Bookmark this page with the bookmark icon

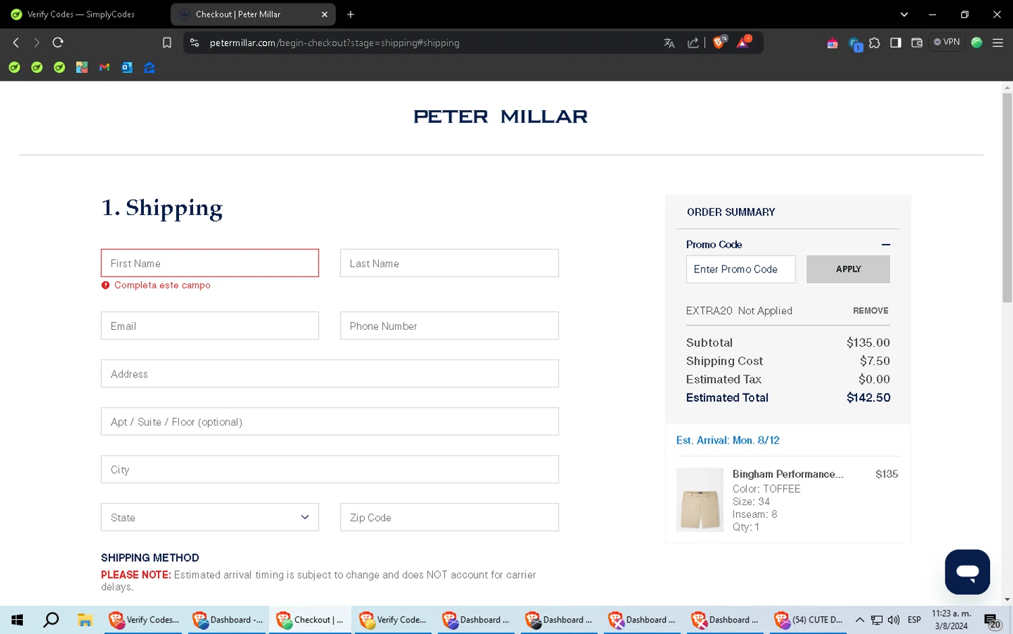(x=167, y=43)
